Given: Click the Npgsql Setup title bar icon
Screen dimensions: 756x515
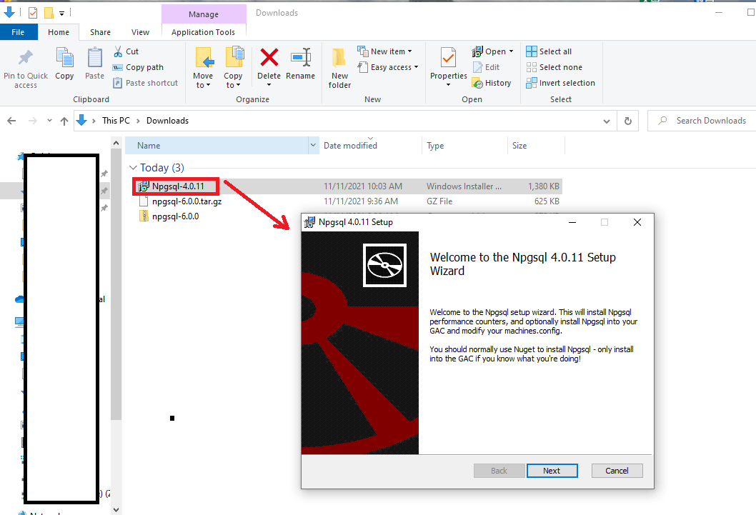Looking at the screenshot, I should (309, 222).
